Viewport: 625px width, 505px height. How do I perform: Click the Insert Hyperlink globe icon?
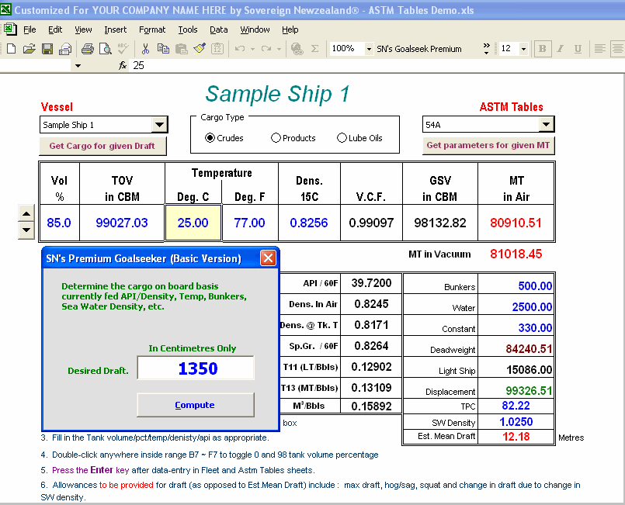click(x=297, y=49)
